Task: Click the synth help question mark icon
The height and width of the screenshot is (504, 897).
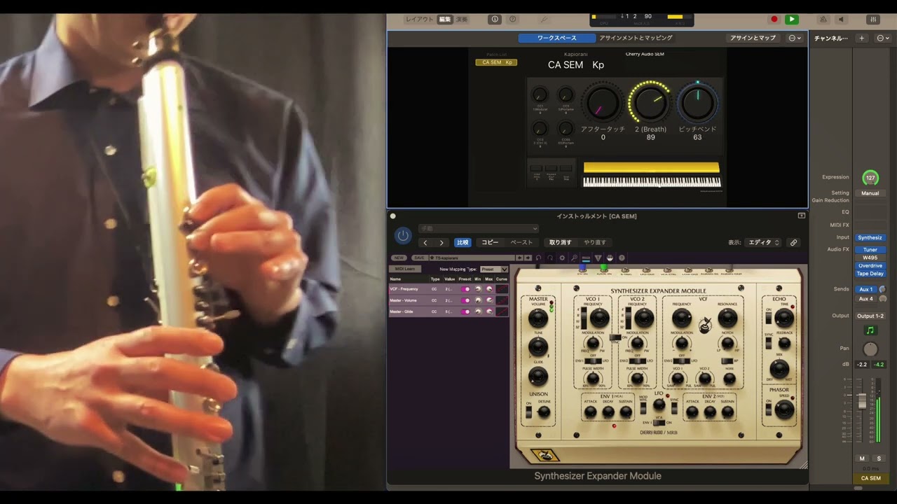Action: click(x=622, y=258)
